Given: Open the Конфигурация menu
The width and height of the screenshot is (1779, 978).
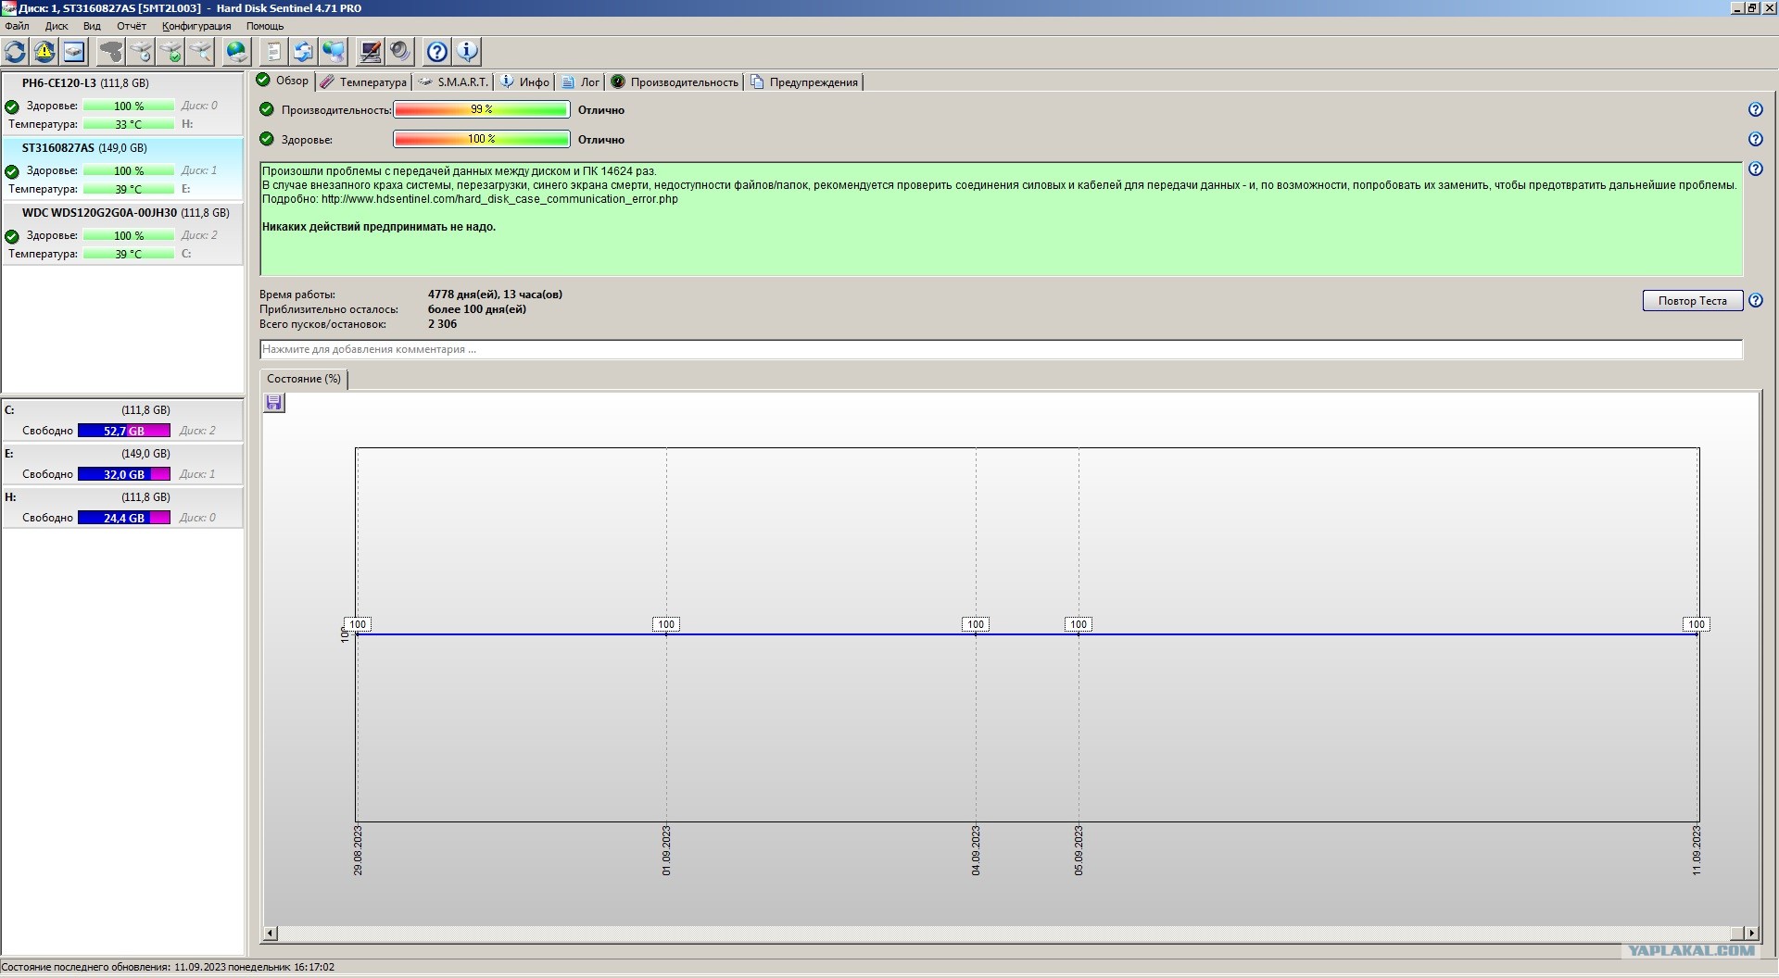Looking at the screenshot, I should (x=196, y=26).
